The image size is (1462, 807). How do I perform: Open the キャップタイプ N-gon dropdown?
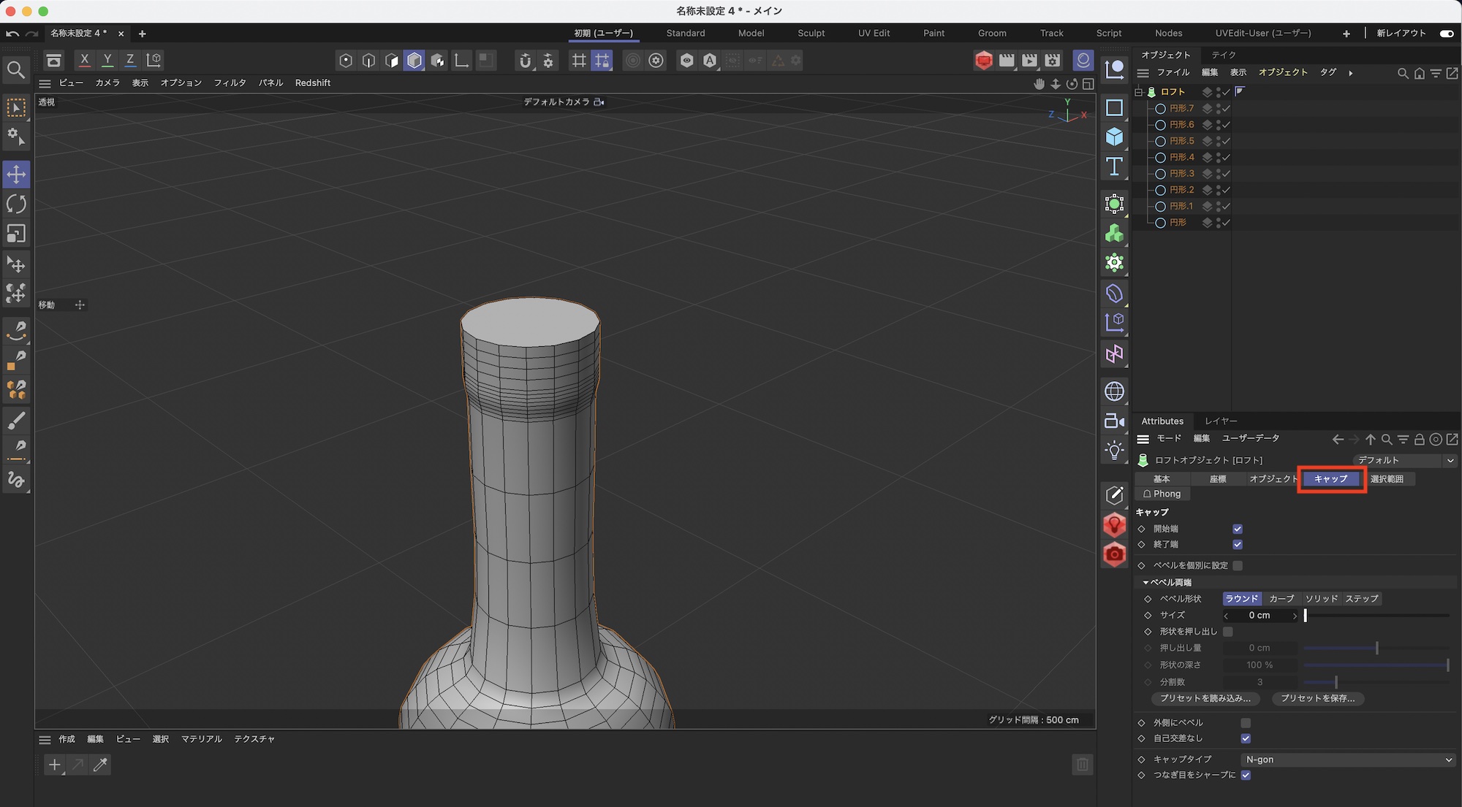1348,760
